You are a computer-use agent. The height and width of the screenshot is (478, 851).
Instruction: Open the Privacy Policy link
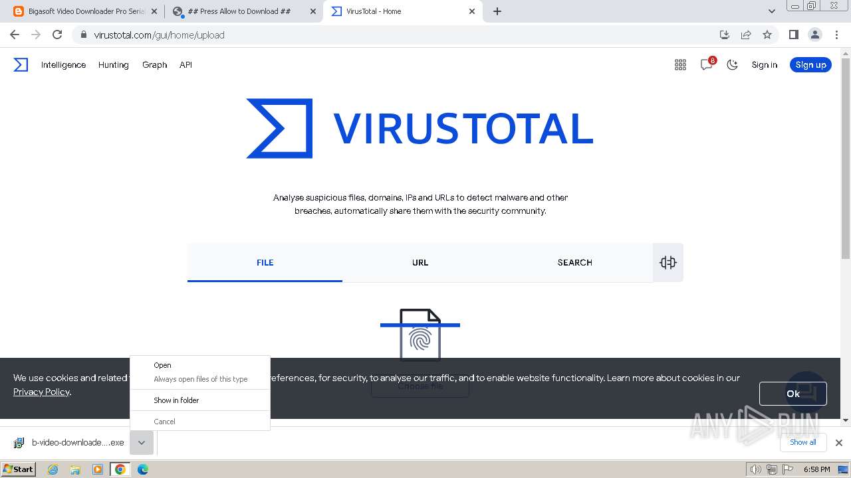tap(41, 392)
